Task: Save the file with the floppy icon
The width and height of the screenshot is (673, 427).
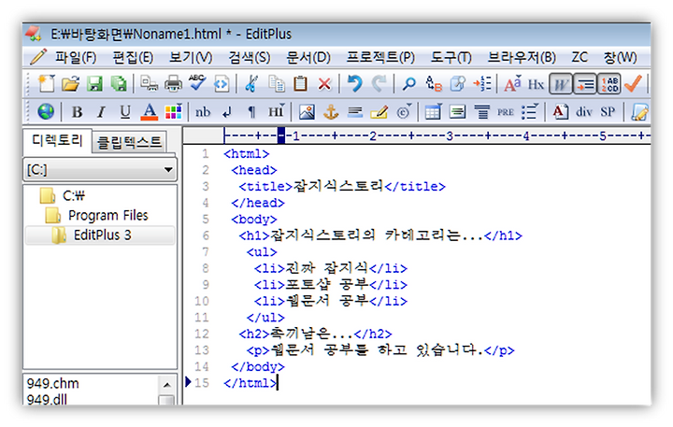Action: (x=94, y=84)
